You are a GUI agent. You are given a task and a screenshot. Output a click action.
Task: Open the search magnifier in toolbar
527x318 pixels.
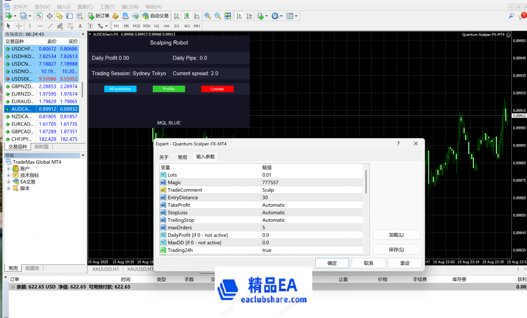tap(511, 16)
